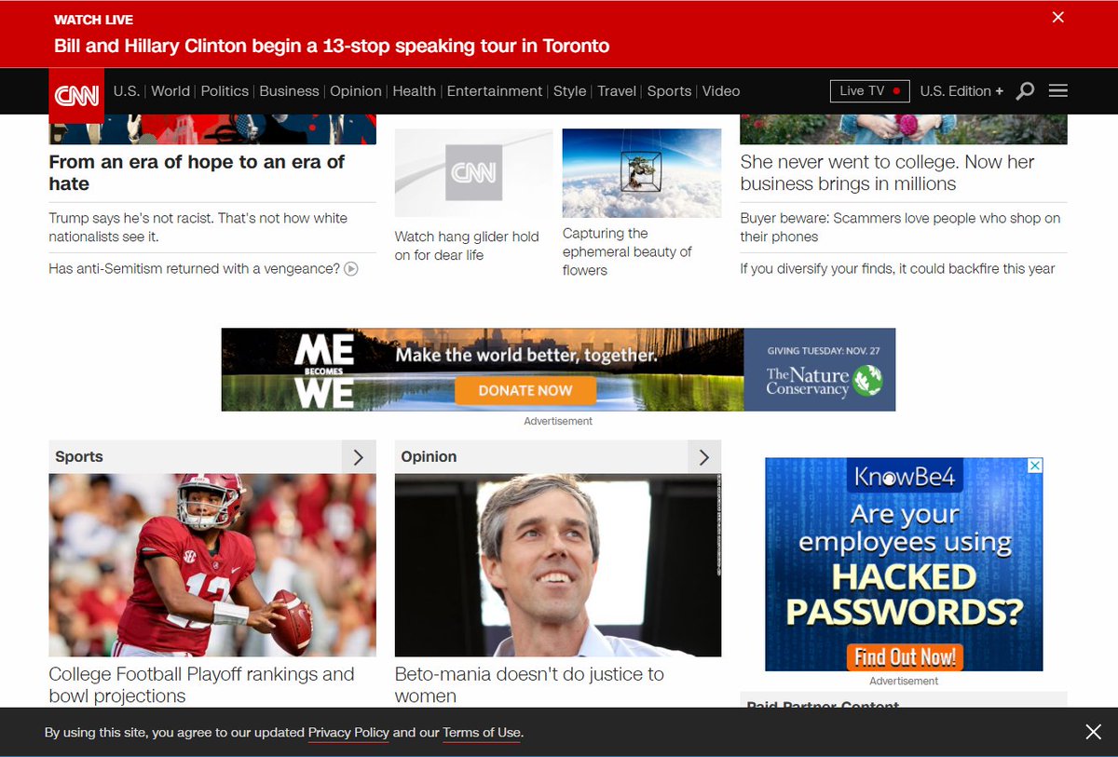Click the Beto O'Rourke photo
The width and height of the screenshot is (1118, 757).
coord(558,565)
